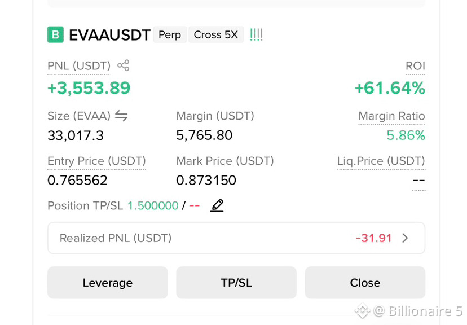Click the green signal bars icon
467x325 pixels.
(x=256, y=34)
